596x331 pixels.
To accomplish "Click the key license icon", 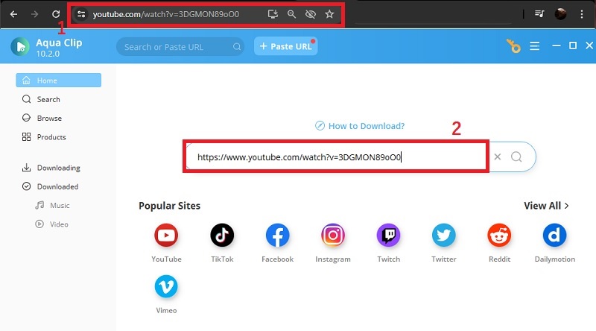I will click(513, 46).
